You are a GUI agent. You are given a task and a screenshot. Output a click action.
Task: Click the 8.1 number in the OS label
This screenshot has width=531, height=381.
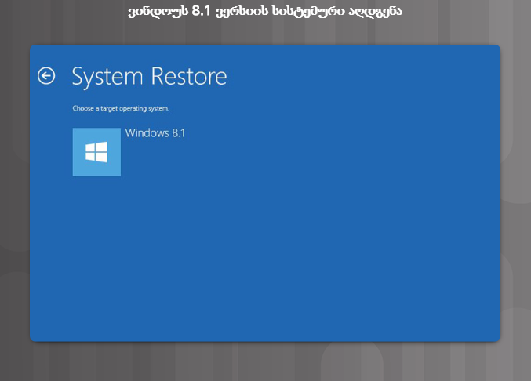[x=178, y=133]
